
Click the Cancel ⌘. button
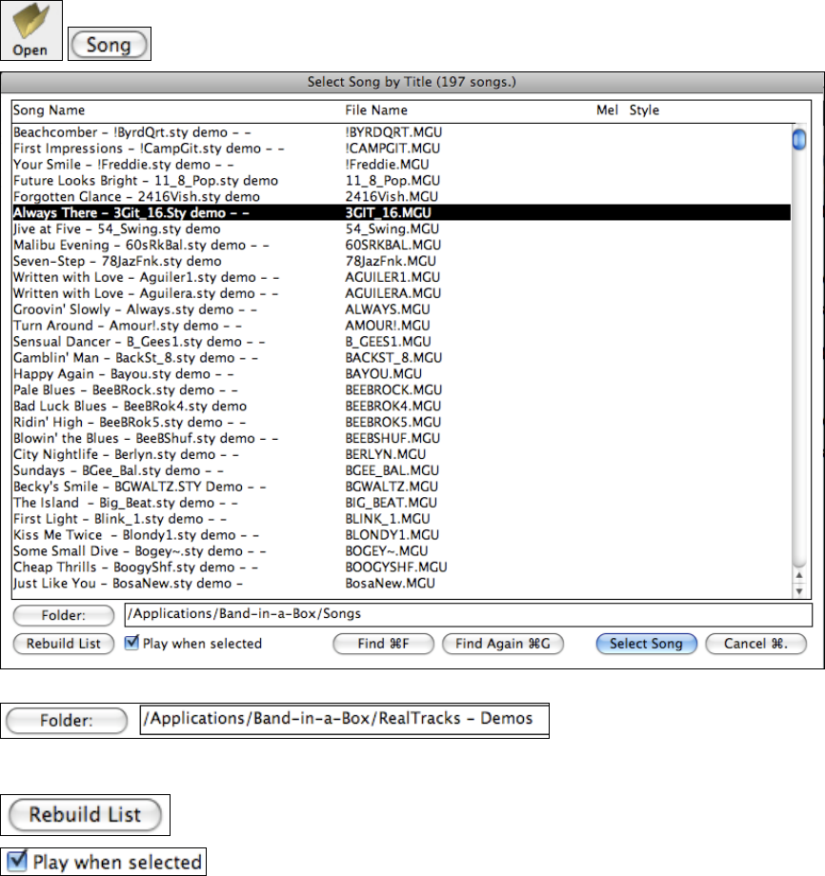(755, 644)
